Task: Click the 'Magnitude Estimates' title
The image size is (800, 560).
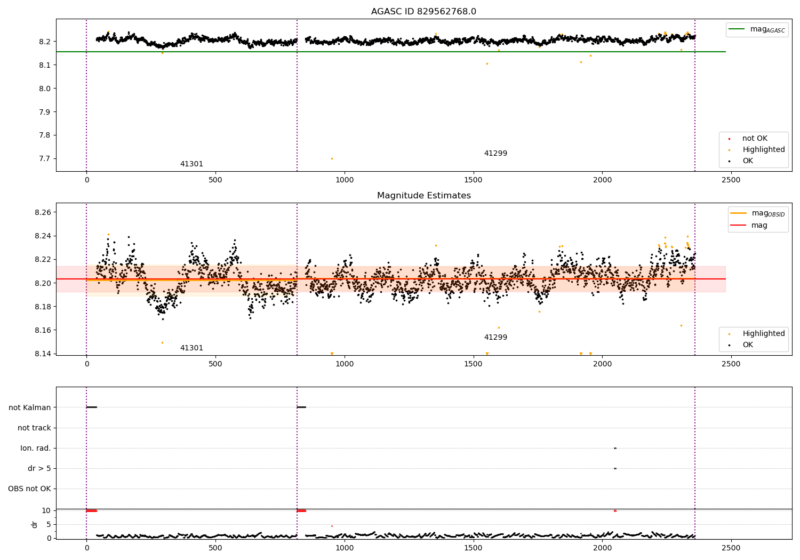Action: click(x=423, y=196)
